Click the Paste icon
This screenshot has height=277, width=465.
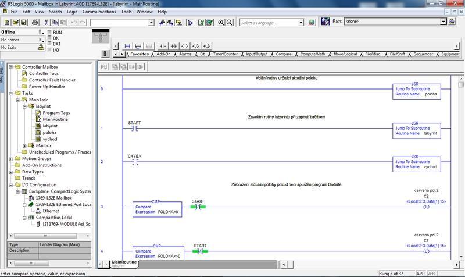63,22
